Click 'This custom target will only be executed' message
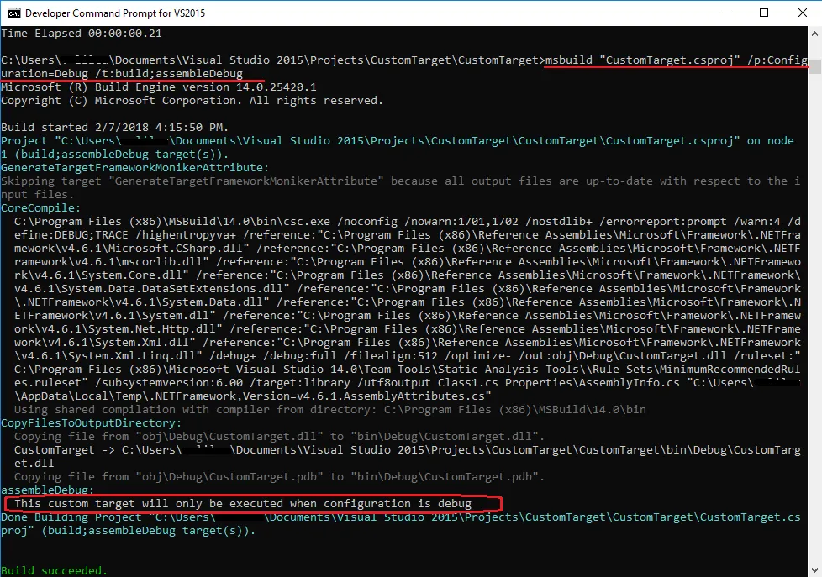 243,504
